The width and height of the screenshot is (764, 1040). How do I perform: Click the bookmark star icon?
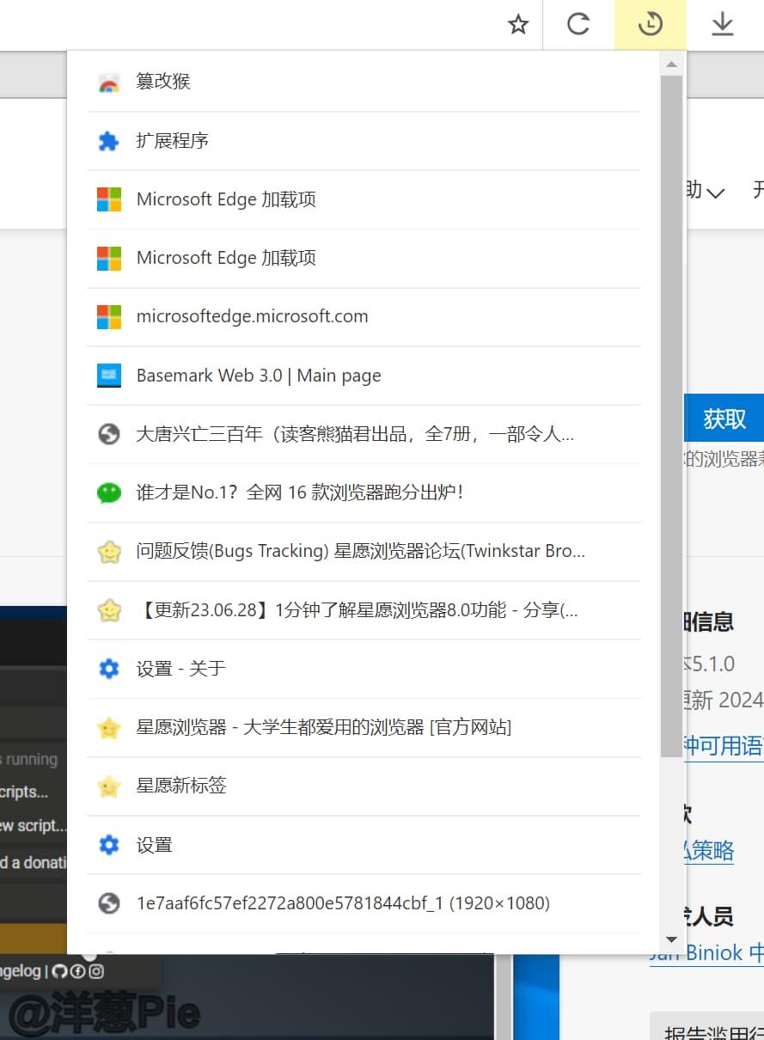pos(517,25)
